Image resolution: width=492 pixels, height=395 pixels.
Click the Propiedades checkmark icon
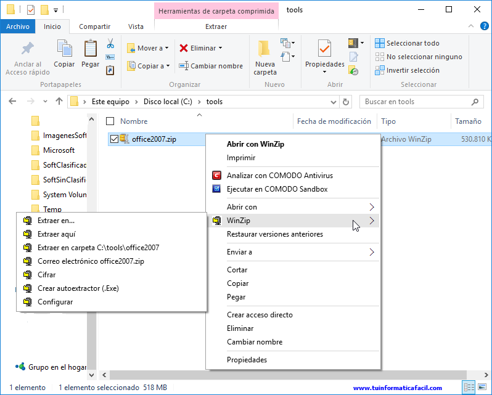tap(324, 48)
